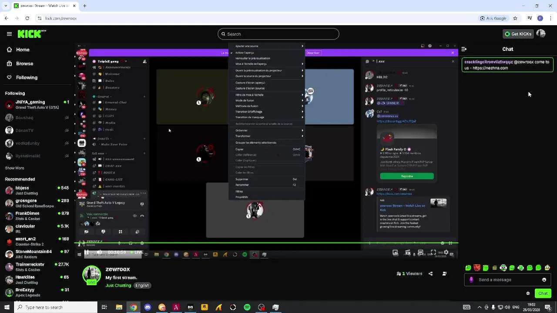Open the Kick sidebar hamburger menu
Screen dimensions: 557x313
(9, 34)
